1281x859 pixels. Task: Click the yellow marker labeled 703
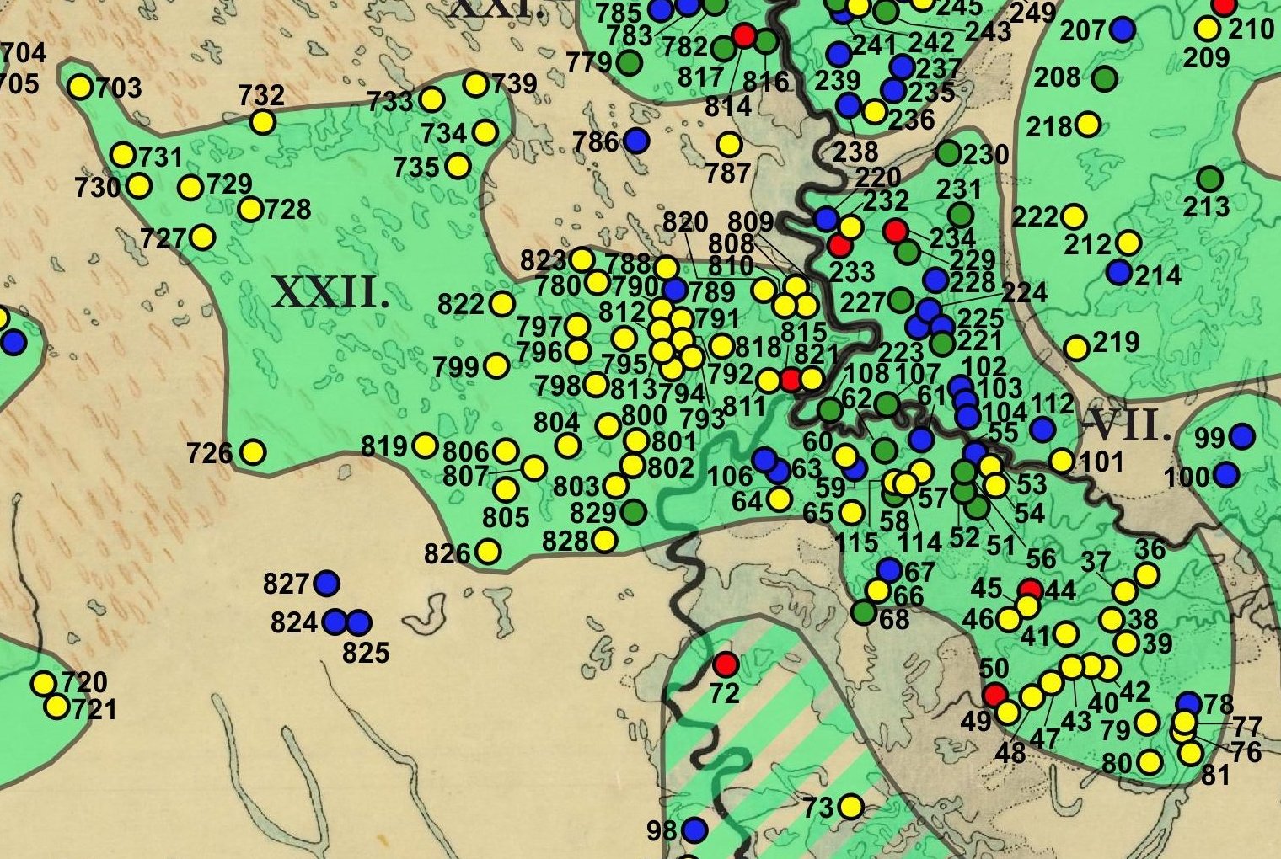pyautogui.click(x=80, y=87)
